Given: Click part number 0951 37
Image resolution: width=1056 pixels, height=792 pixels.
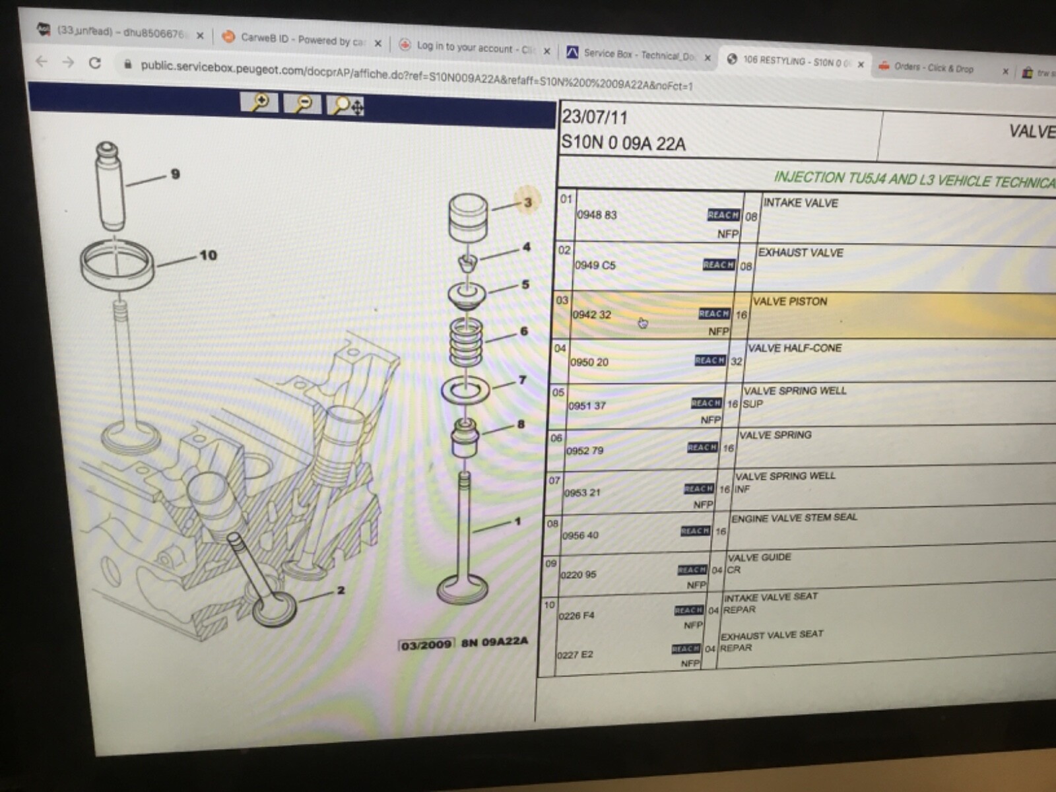Looking at the screenshot, I should pos(587,406).
